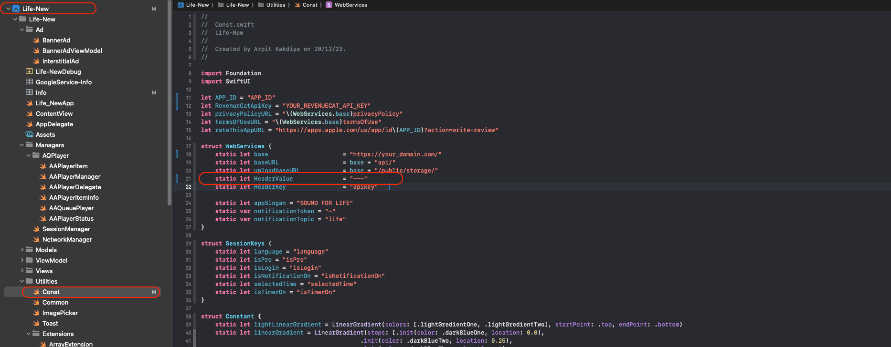Click the lightLinearGradient constant name
891x347 pixels.
(x=287, y=325)
